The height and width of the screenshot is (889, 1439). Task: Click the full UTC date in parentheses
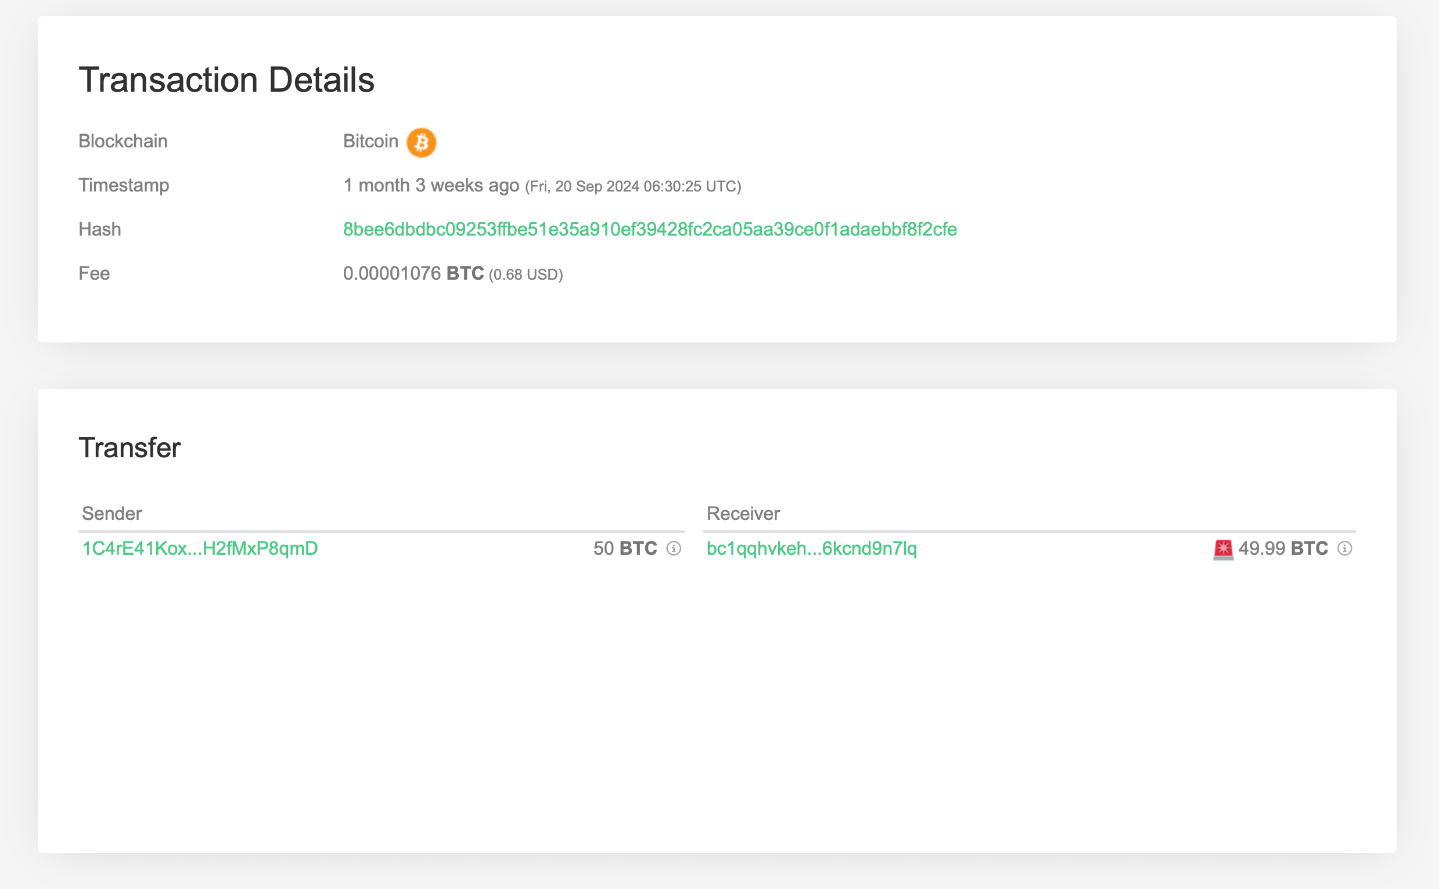pyautogui.click(x=633, y=186)
